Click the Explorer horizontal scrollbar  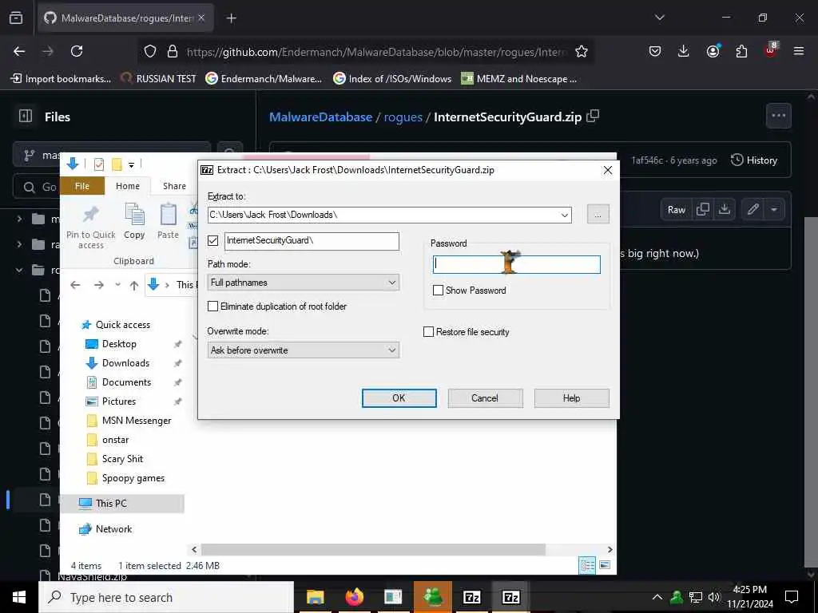[x=373, y=549]
